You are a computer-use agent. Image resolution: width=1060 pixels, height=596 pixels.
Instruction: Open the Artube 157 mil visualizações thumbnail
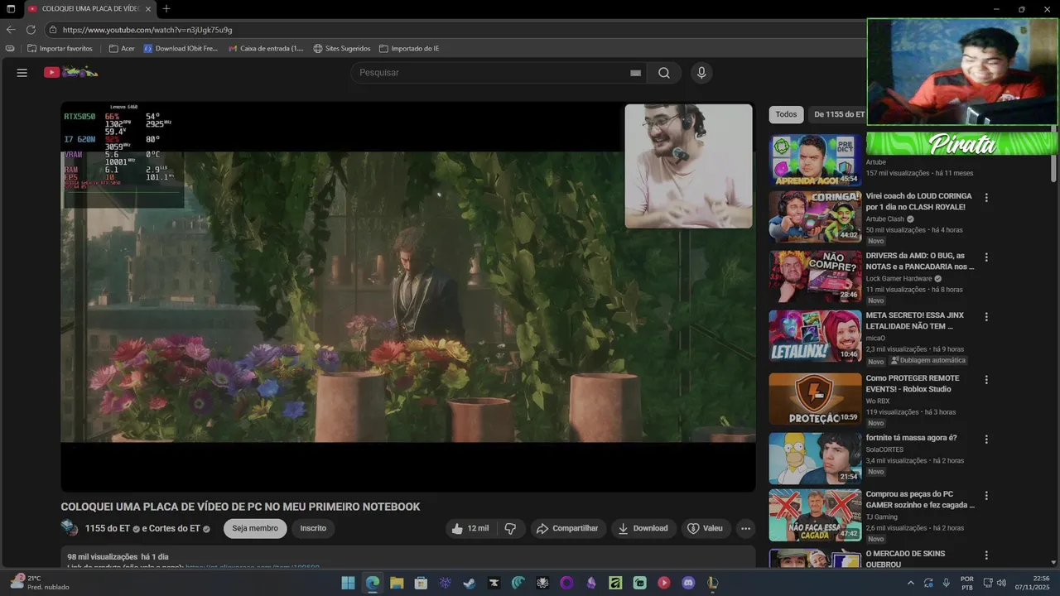(815, 160)
